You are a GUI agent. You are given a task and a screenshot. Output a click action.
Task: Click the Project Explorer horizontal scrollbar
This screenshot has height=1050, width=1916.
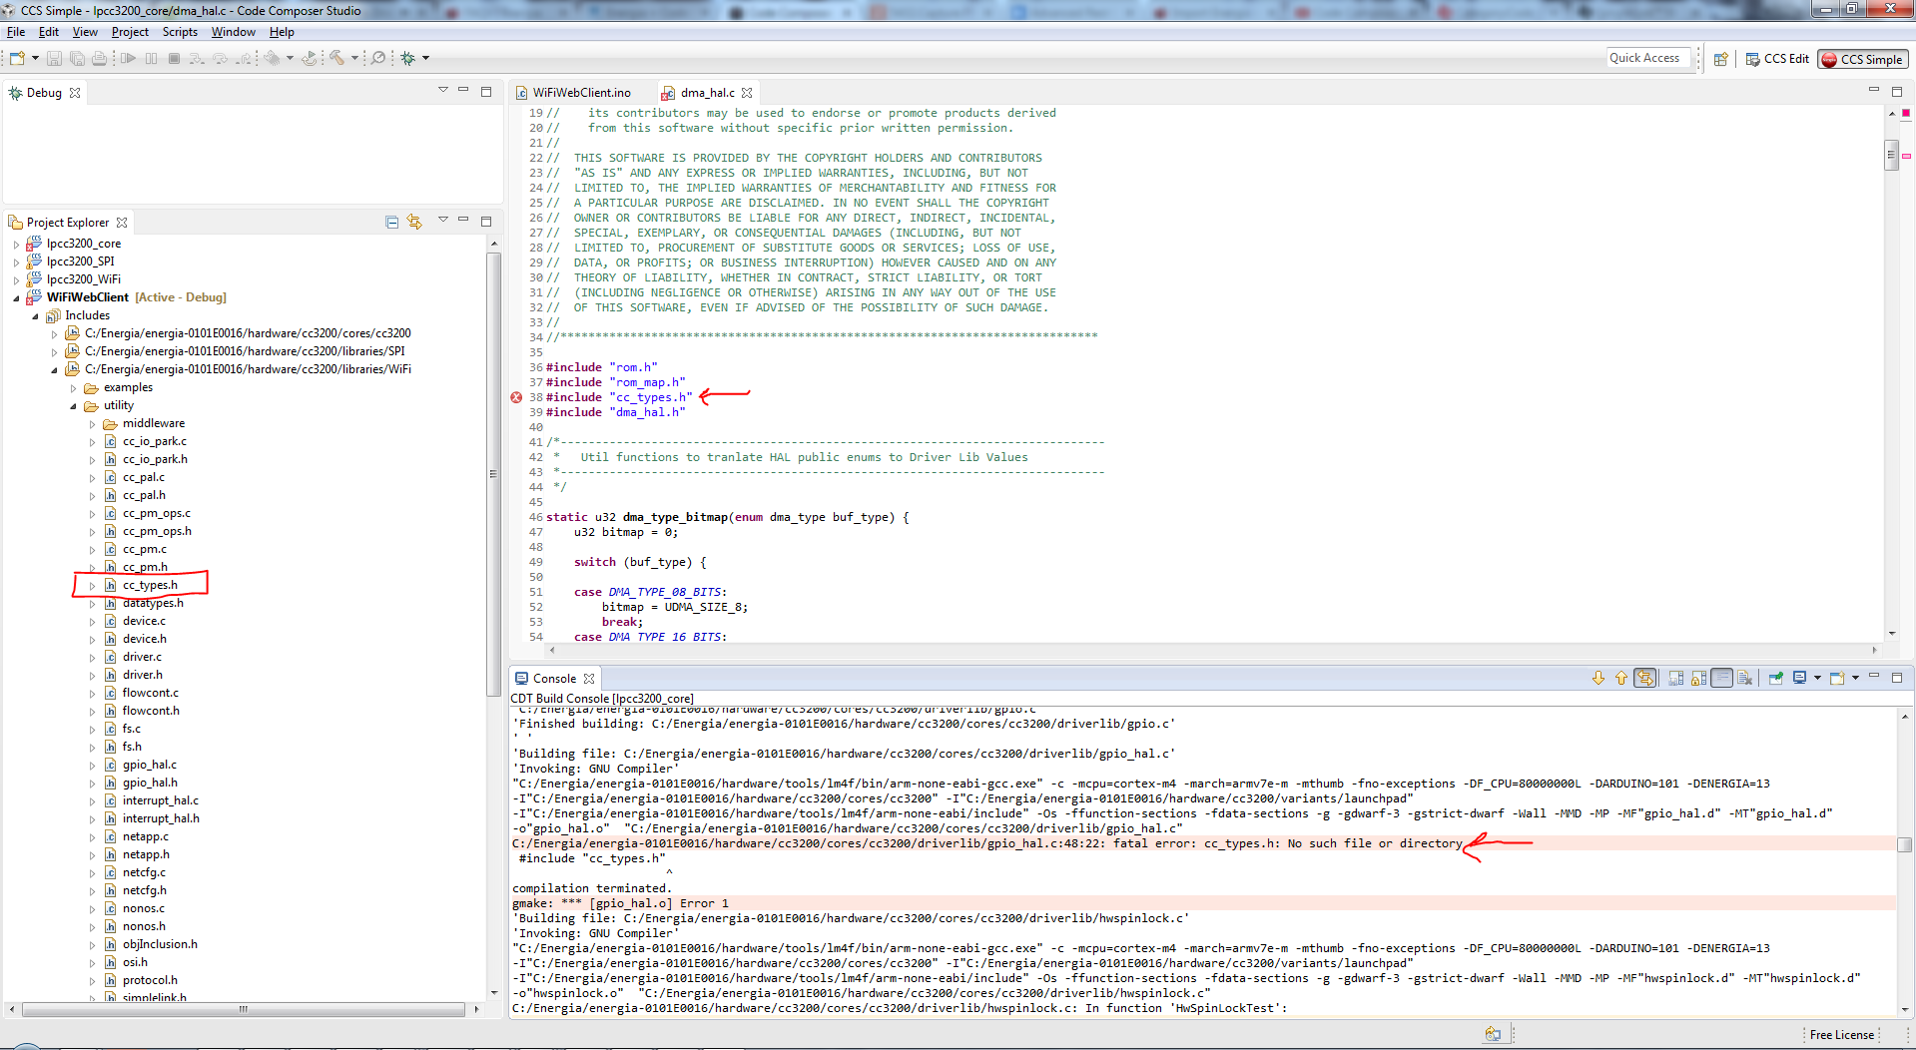tap(244, 1009)
